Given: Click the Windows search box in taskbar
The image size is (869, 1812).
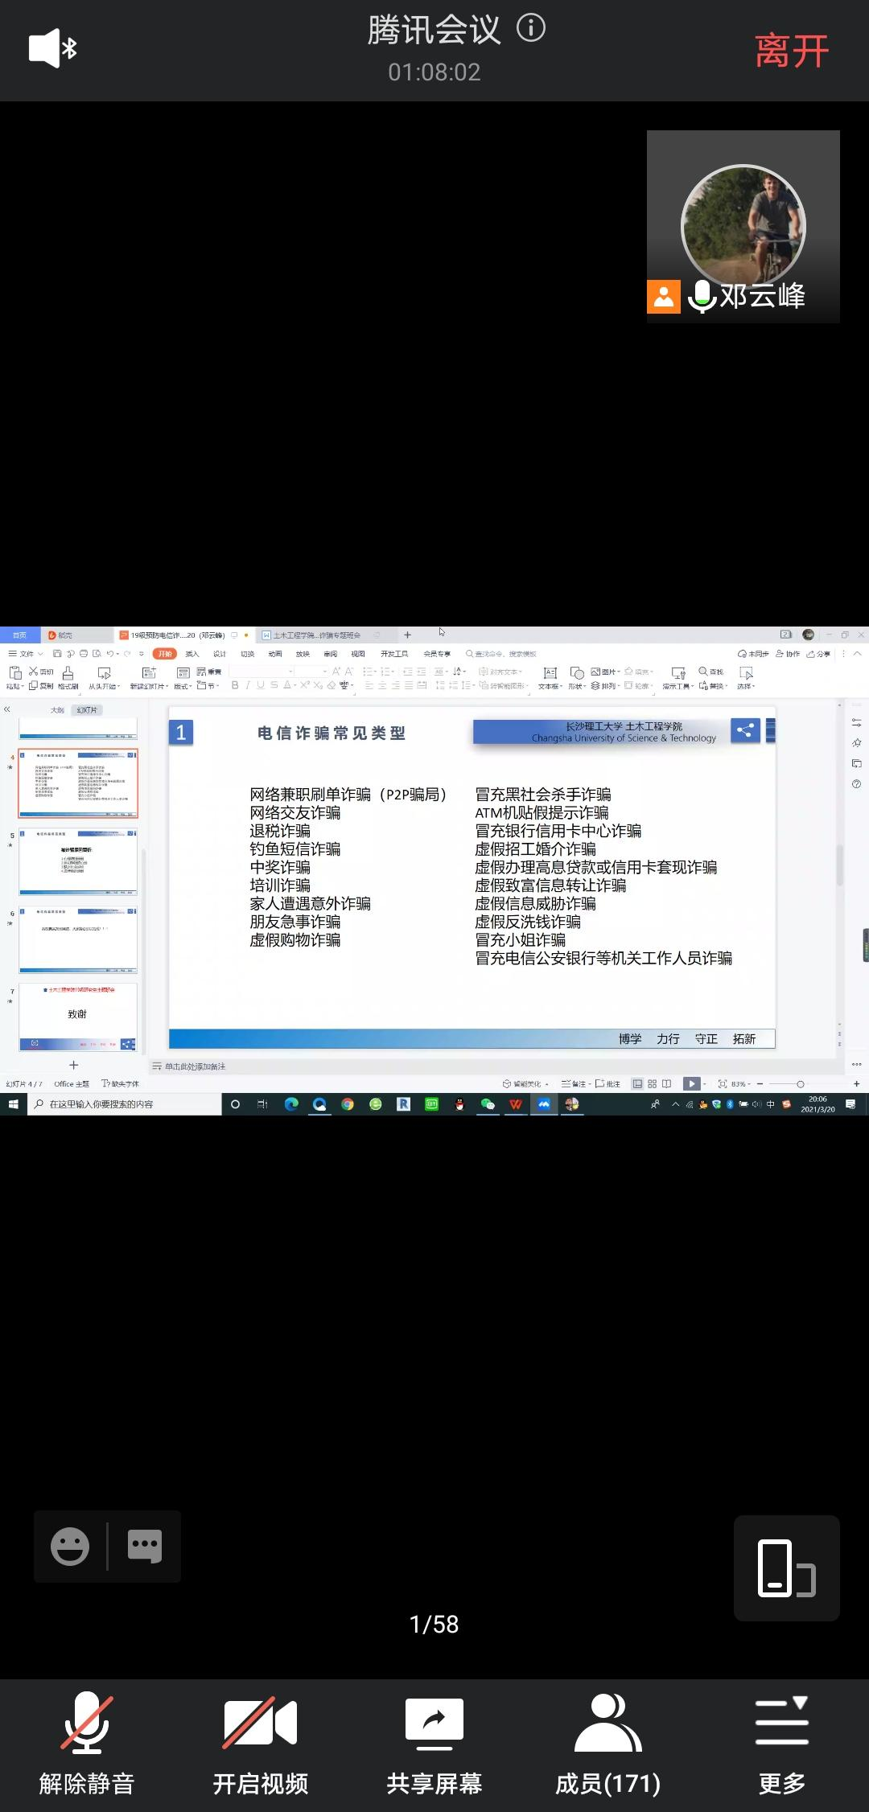Looking at the screenshot, I should click(x=125, y=1104).
